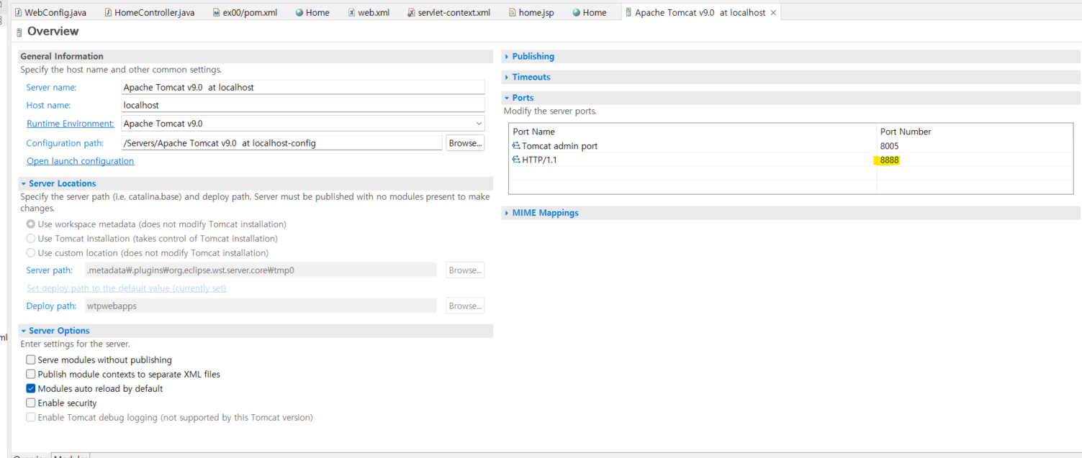Click Browse next to Configuration path

(465, 143)
